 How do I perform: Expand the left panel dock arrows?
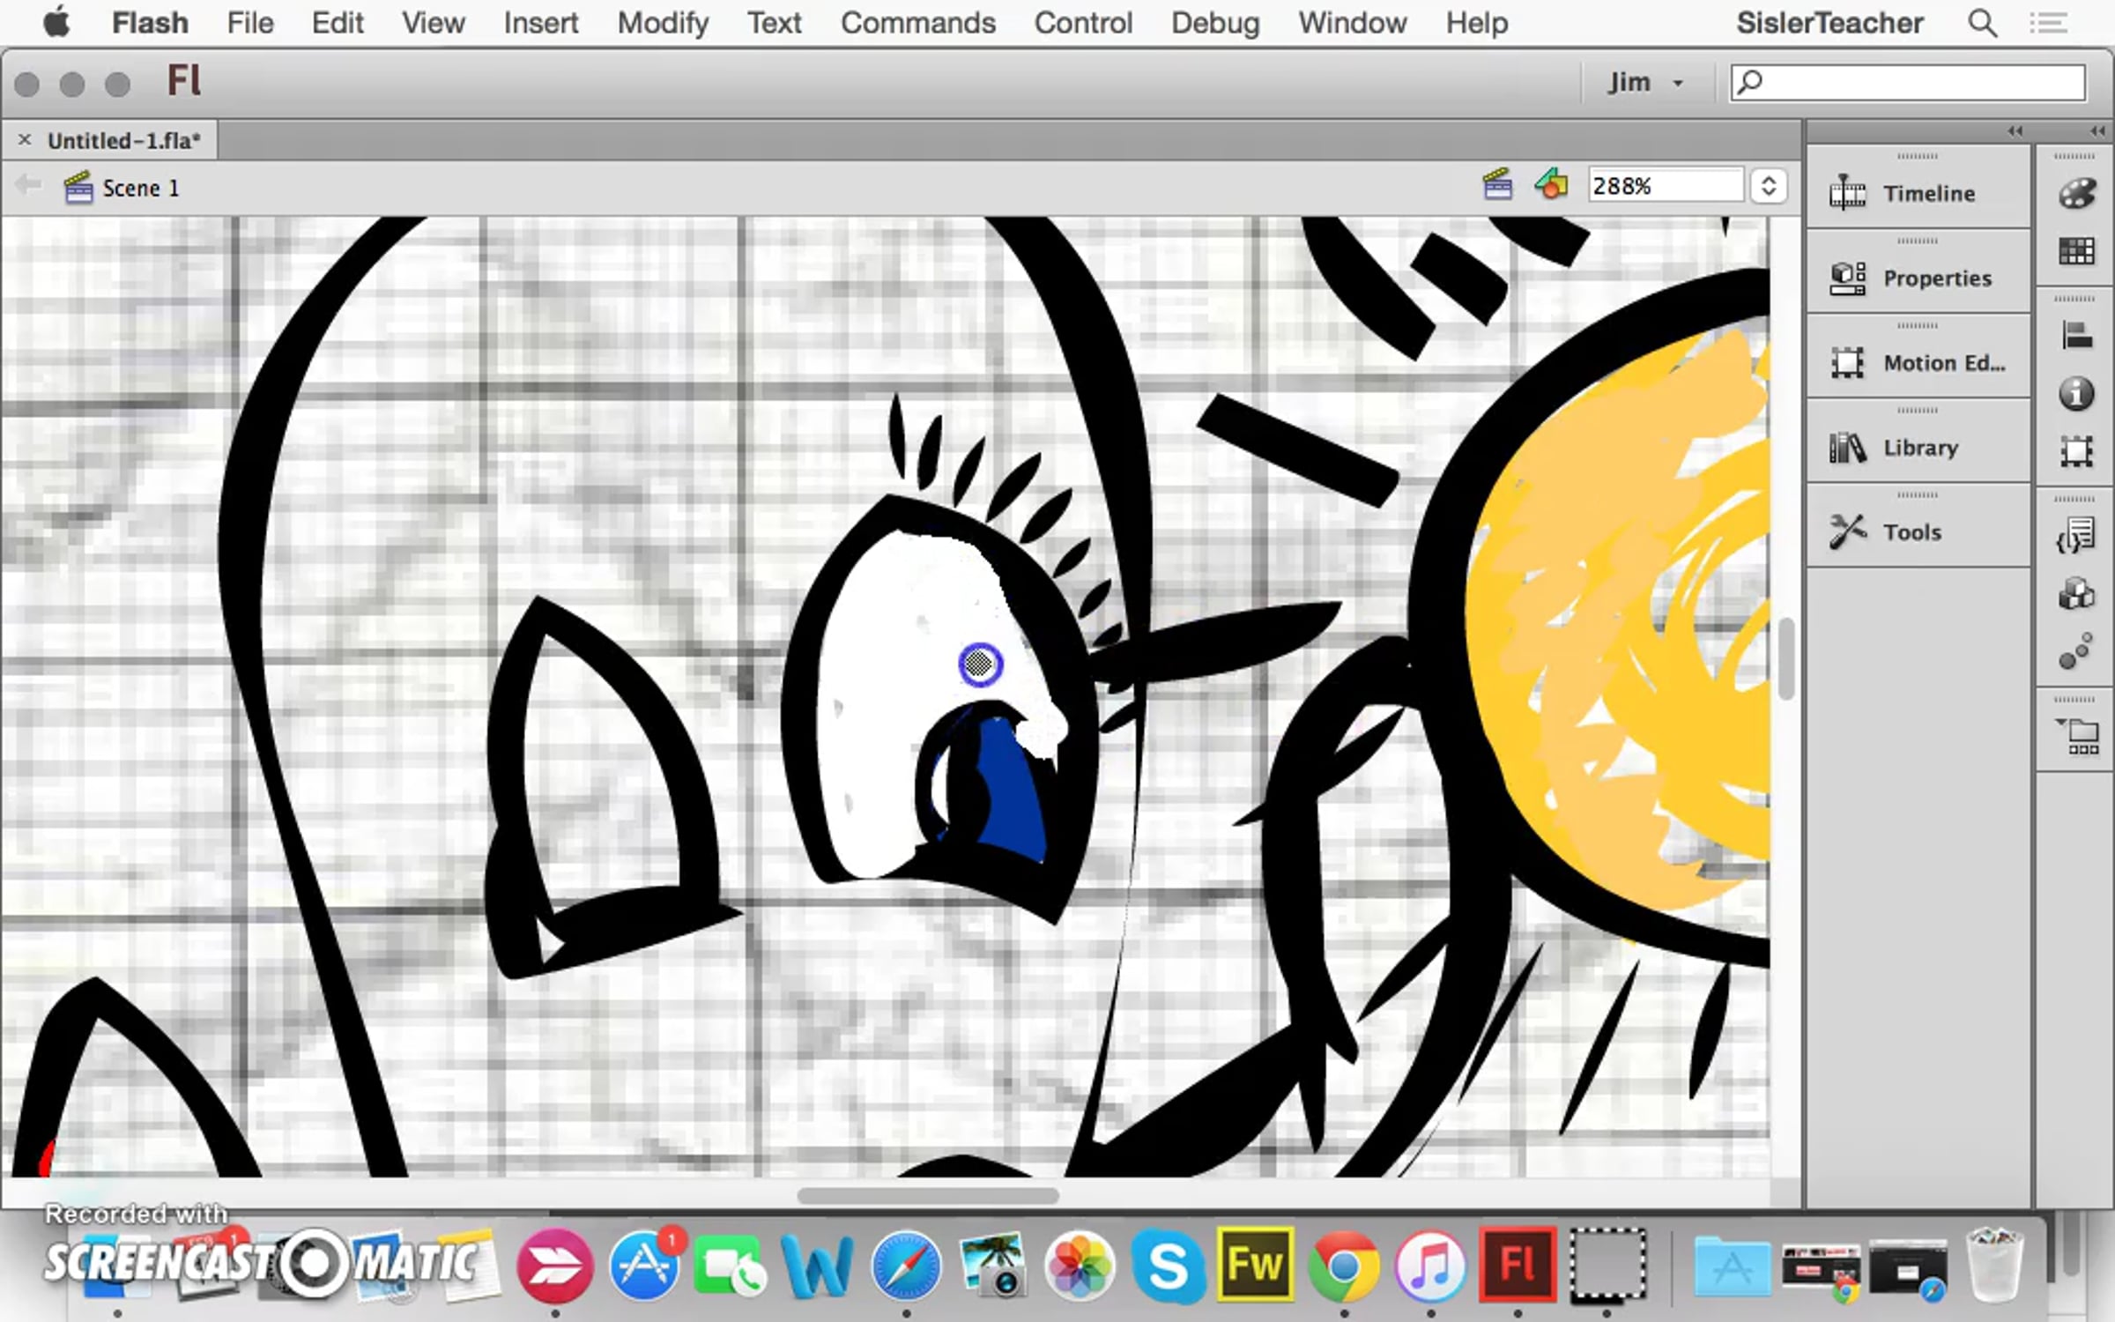[2015, 131]
